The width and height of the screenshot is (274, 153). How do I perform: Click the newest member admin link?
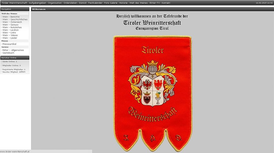click(22, 72)
